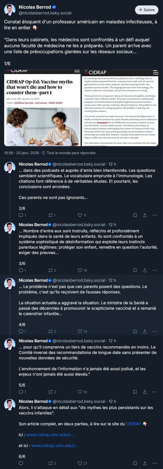Viewport: 163px width, 469px height.
Task: Open more options on the 4/6 post
Action: coord(155,331)
